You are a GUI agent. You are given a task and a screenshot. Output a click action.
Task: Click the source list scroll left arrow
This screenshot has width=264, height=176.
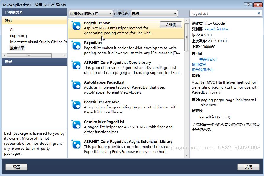pos(4,56)
